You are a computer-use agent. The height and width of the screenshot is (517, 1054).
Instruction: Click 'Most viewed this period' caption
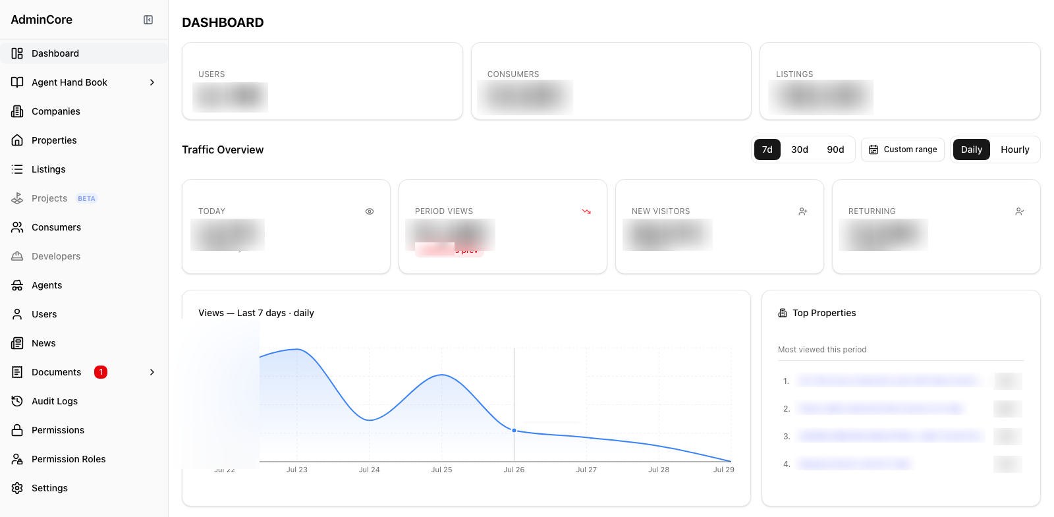(x=822, y=350)
